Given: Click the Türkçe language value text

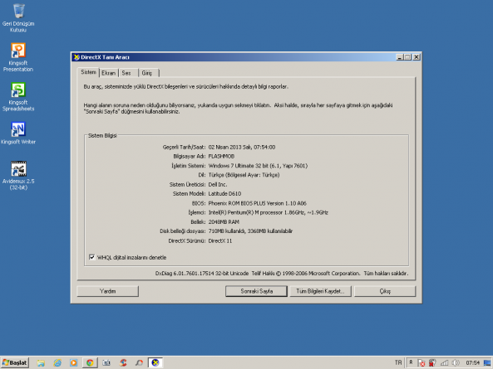Looking at the screenshot, I should (x=244, y=175).
